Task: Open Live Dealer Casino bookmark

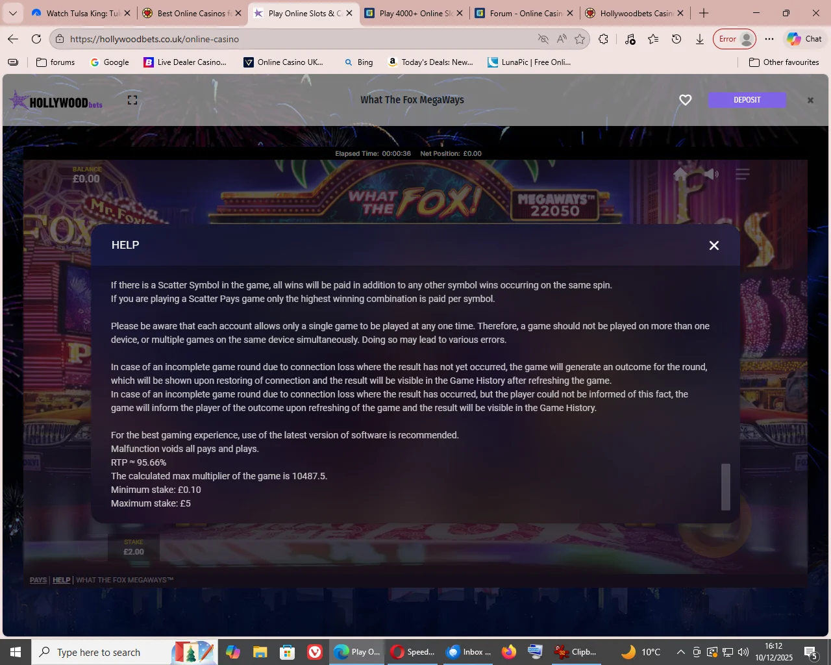Action: (186, 62)
